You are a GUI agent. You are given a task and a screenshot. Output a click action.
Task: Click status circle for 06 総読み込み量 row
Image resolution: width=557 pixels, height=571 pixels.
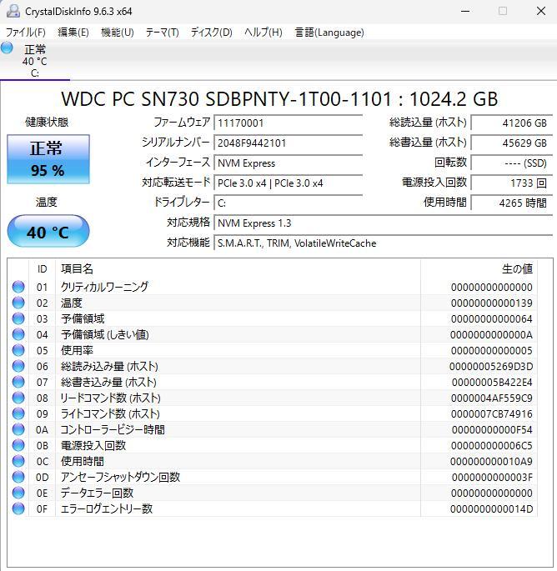pos(18,366)
